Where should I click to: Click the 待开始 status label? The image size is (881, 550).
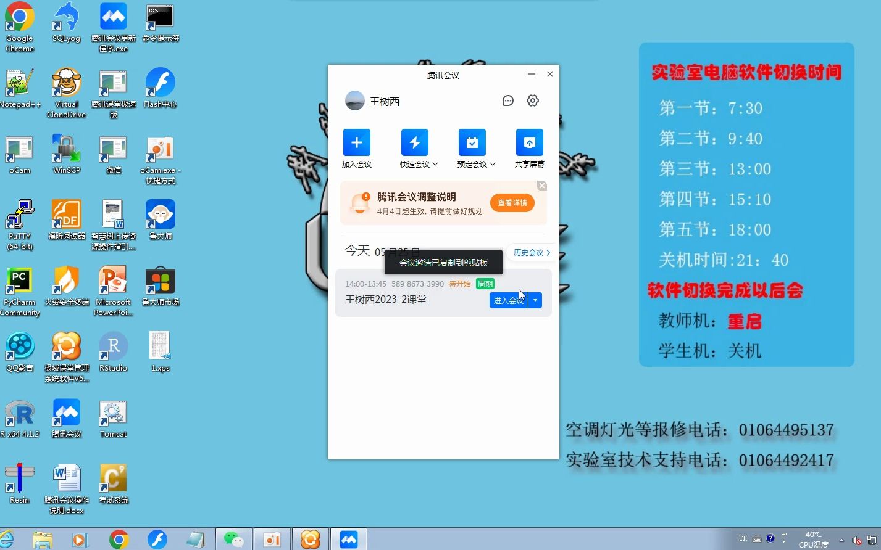point(459,284)
